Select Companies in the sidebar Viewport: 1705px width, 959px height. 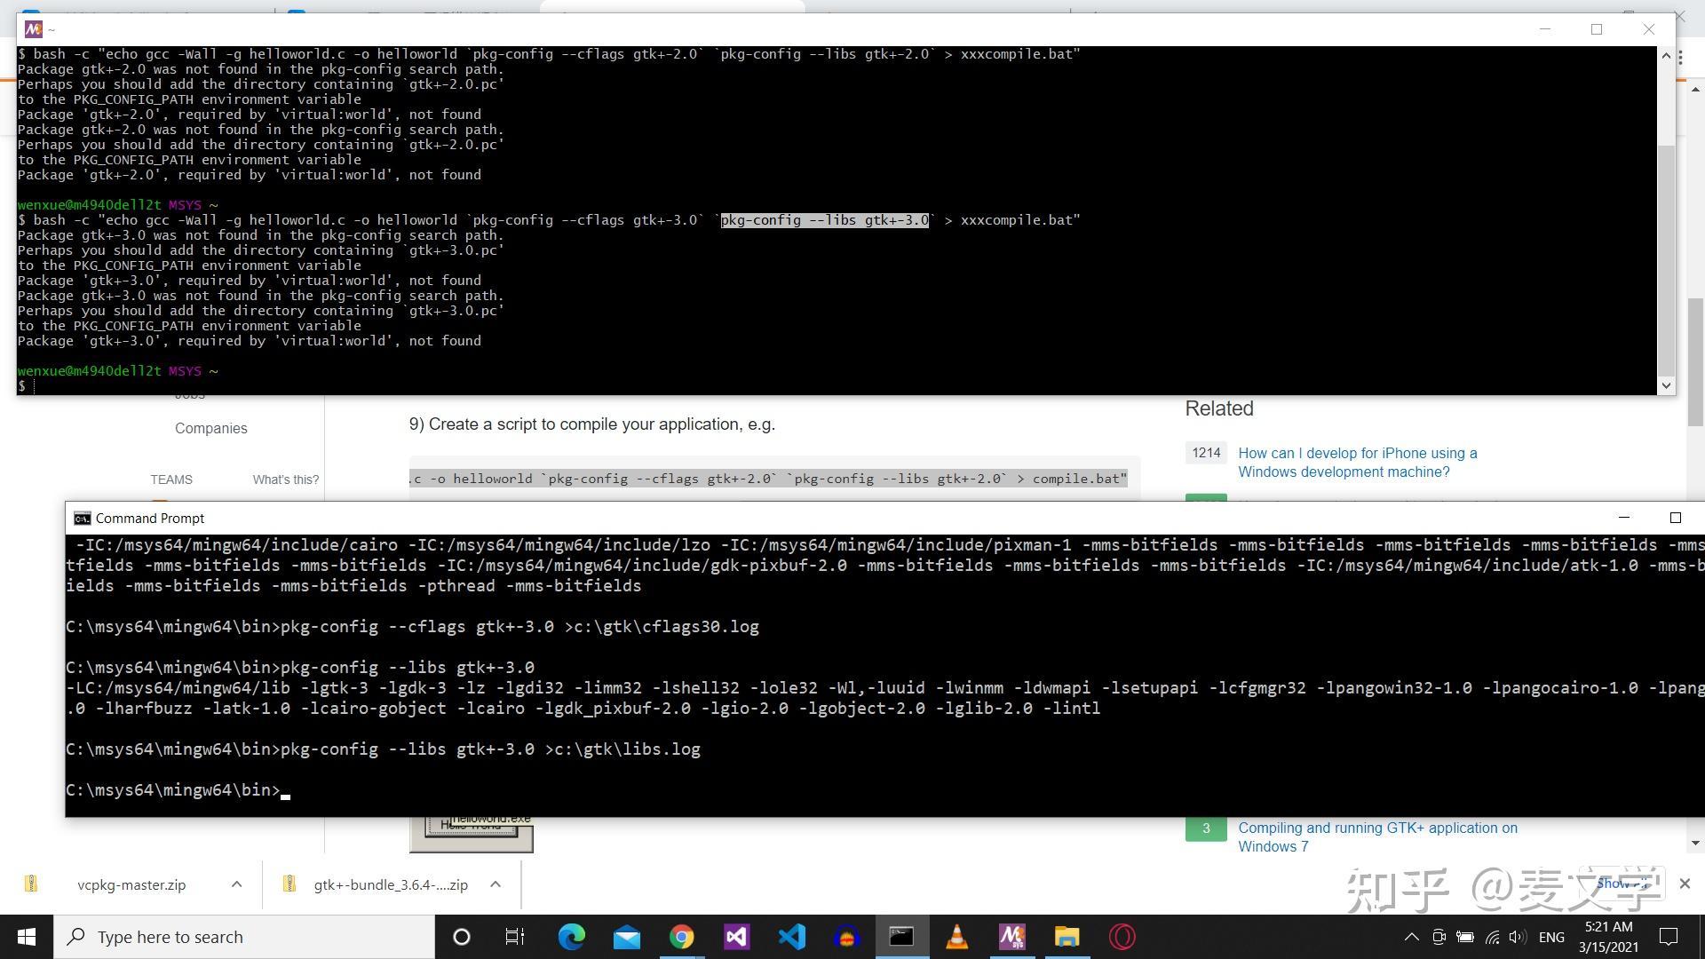click(210, 427)
